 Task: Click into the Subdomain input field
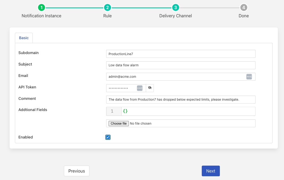coord(180,54)
